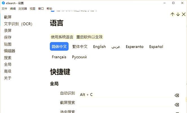
Task: Go to 贴图 settings section
Action: [x=8, y=44]
